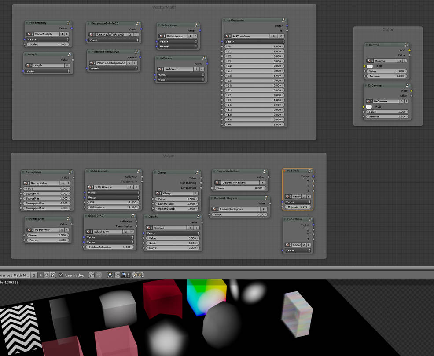Click the snap-to-grid icon in the header
This screenshot has height=356, width=434.
(125, 275)
